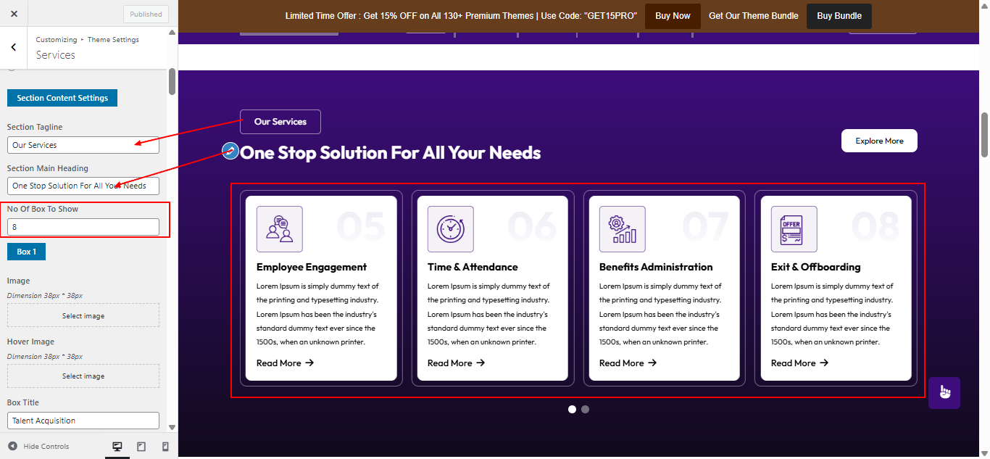This screenshot has height=459, width=990.
Task: Click the Benefits Administration gear-chart icon
Action: point(622,228)
